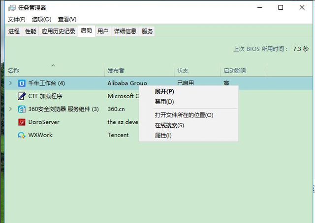The height and width of the screenshot is (223, 315).
Task: Select the 启动 tab
Action: click(86, 30)
